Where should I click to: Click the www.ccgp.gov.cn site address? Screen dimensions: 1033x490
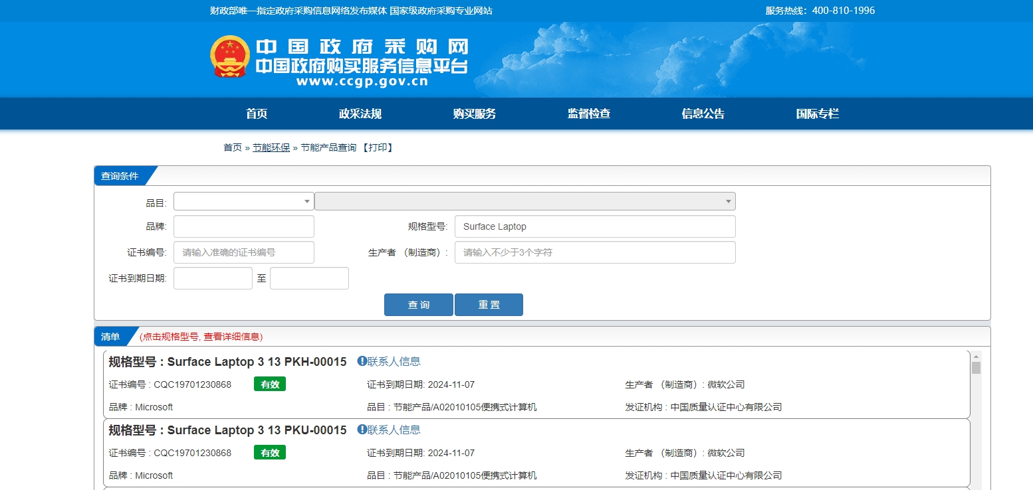[362, 82]
